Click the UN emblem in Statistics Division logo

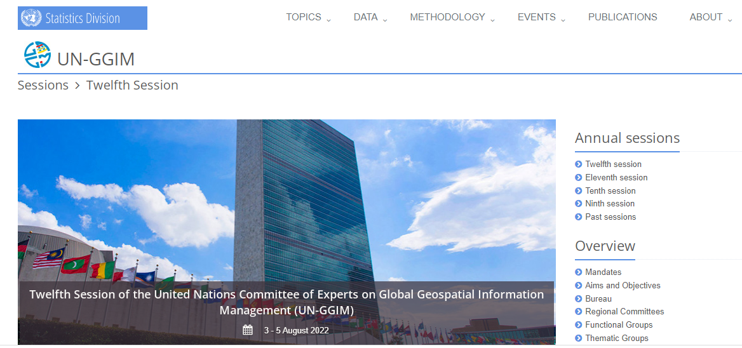[31, 18]
